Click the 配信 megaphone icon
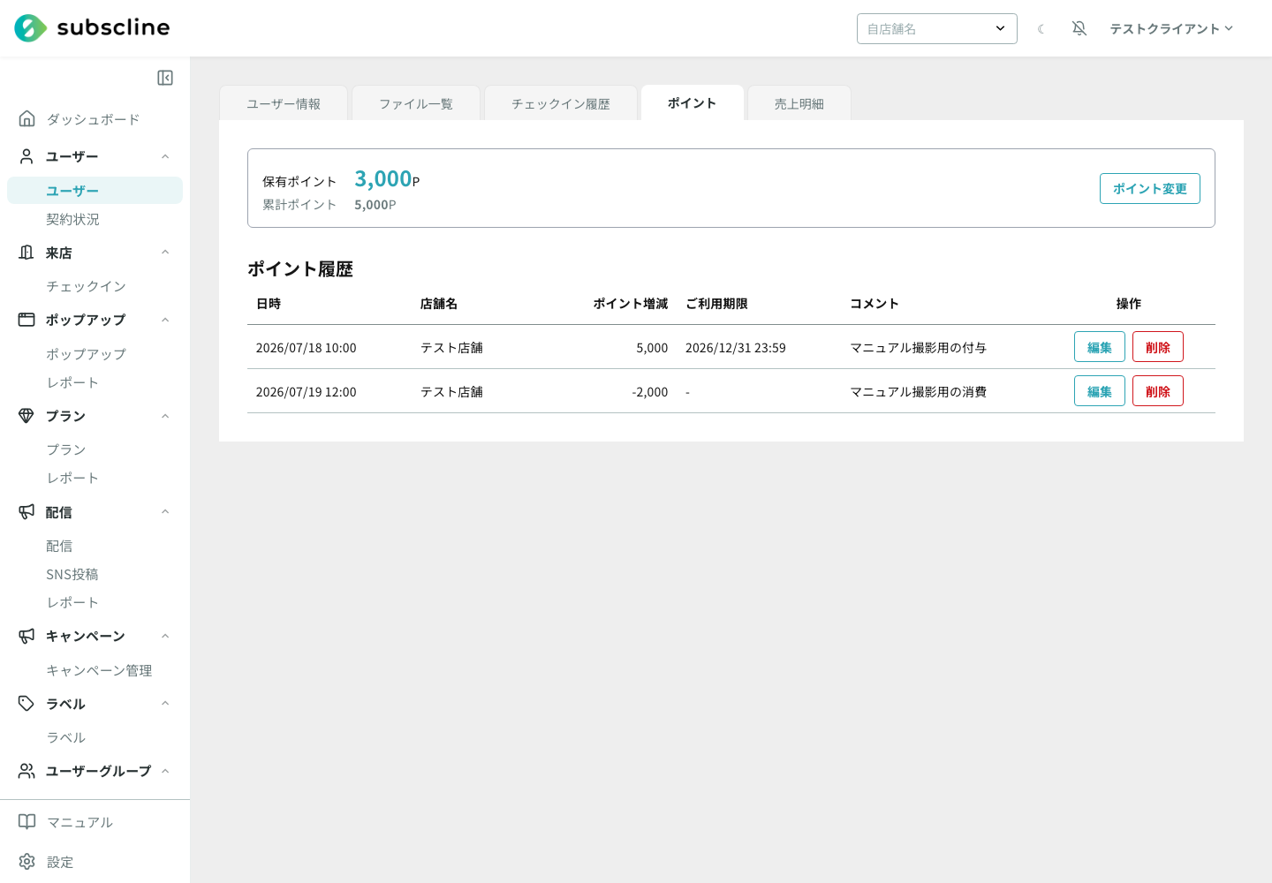The height and width of the screenshot is (883, 1272). (x=27, y=511)
